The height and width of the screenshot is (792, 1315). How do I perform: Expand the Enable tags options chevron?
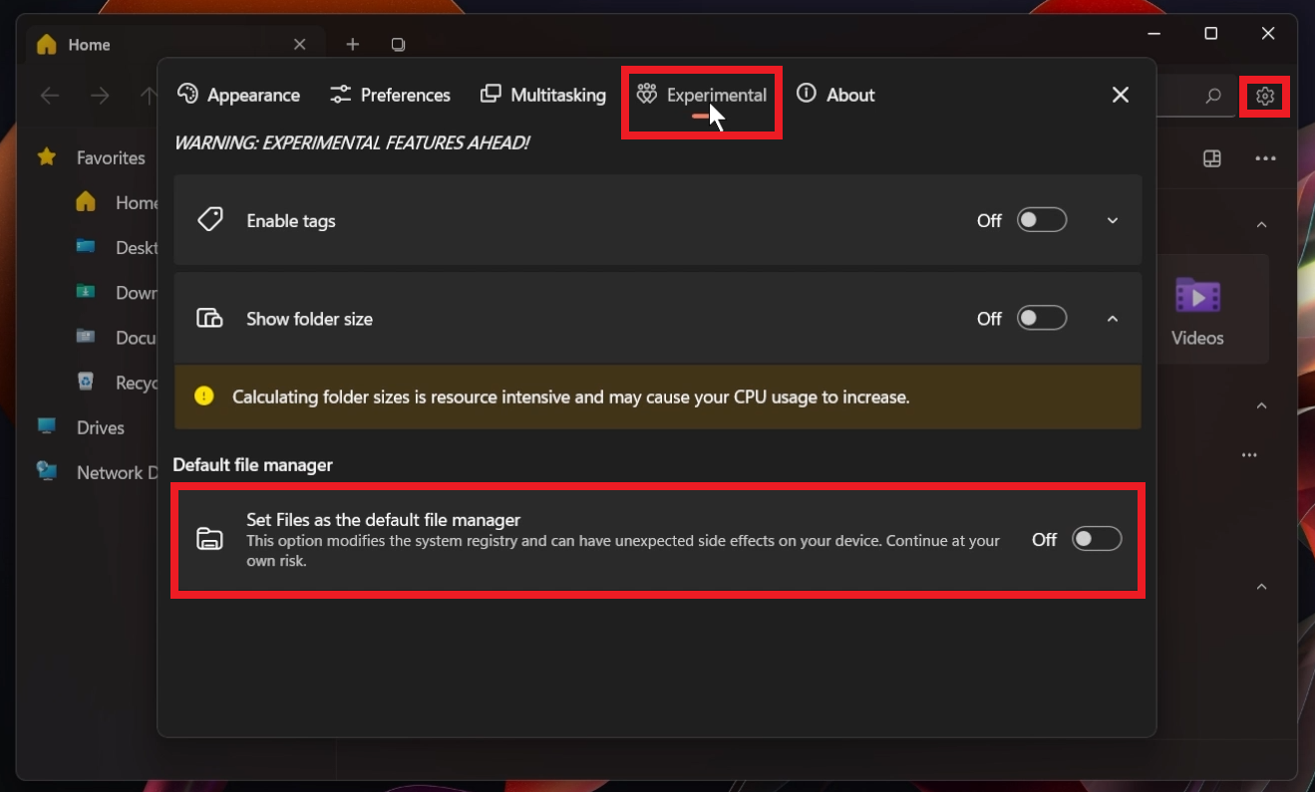pos(1113,220)
